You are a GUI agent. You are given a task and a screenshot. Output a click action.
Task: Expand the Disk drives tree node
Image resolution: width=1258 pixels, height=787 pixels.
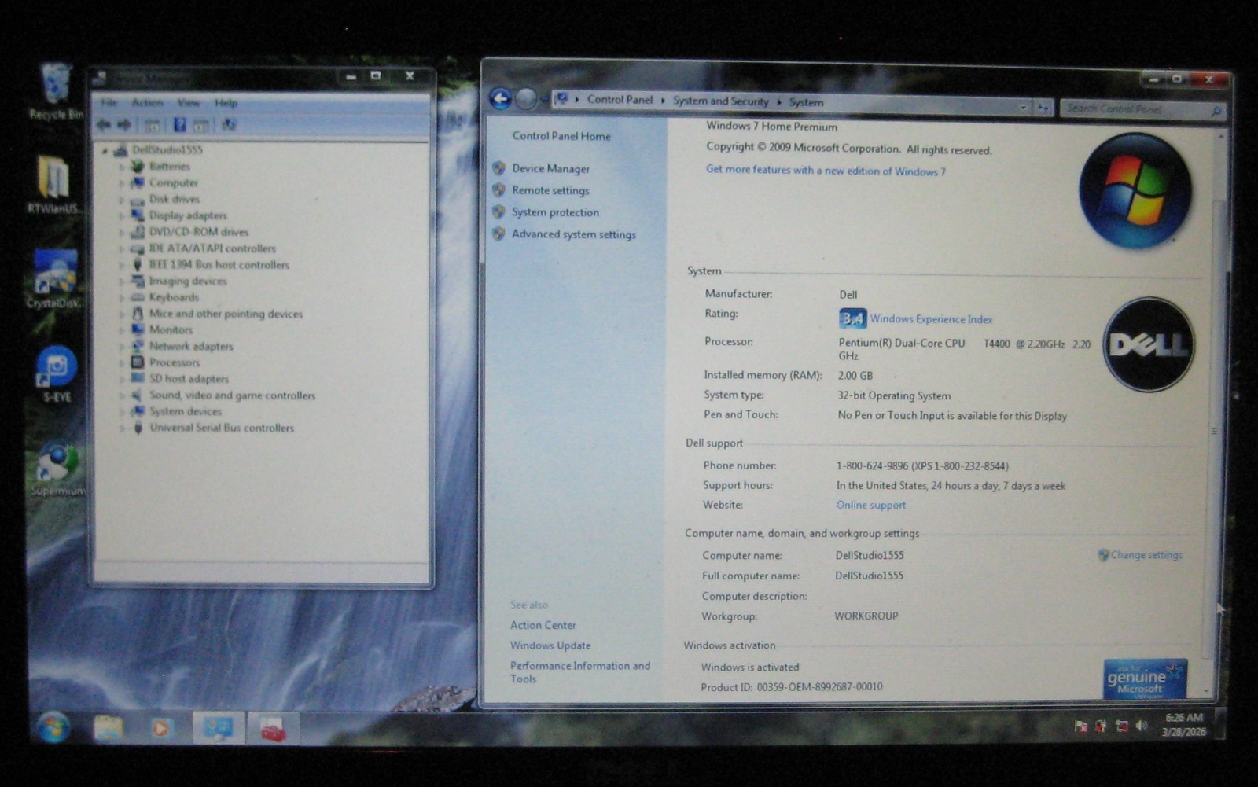[122, 200]
